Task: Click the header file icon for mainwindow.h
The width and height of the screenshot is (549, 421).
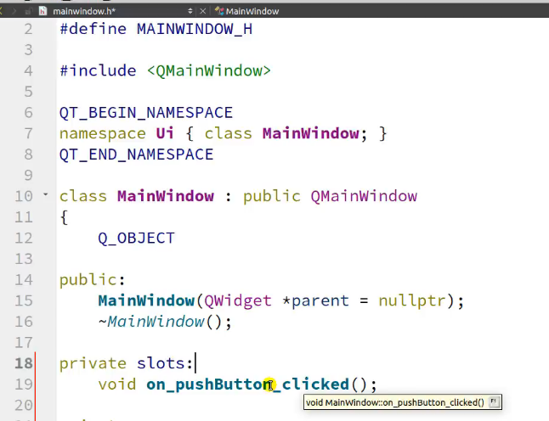Action: point(43,11)
